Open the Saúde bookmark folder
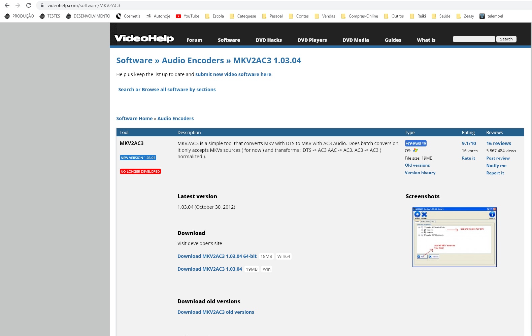This screenshot has height=336, width=532. tap(441, 16)
